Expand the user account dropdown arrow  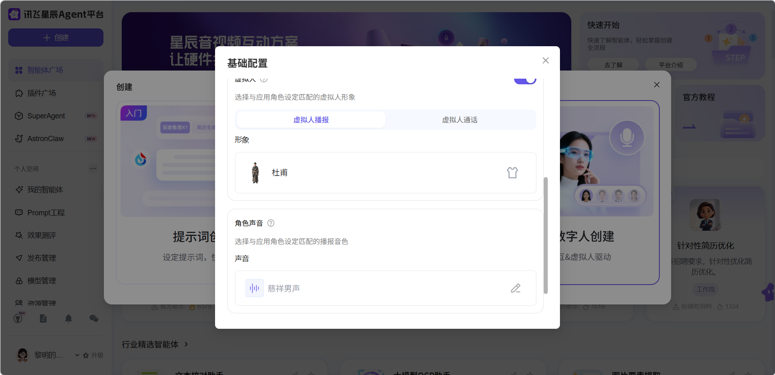(77, 355)
